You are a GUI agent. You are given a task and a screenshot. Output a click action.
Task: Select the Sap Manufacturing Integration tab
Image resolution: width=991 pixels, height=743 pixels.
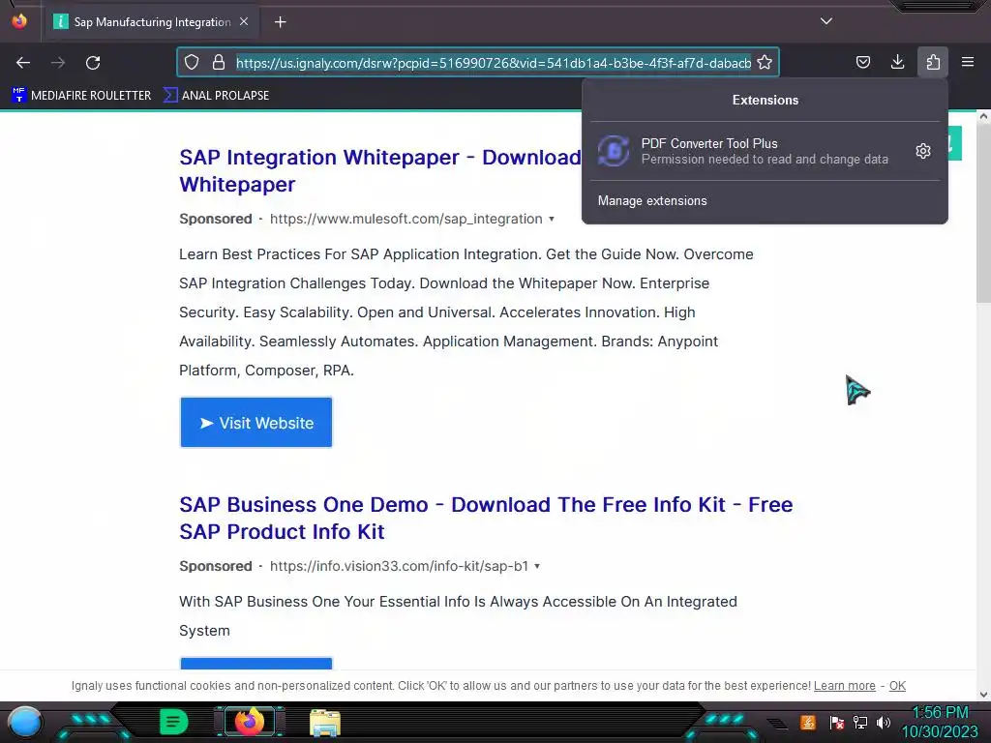coord(151,22)
